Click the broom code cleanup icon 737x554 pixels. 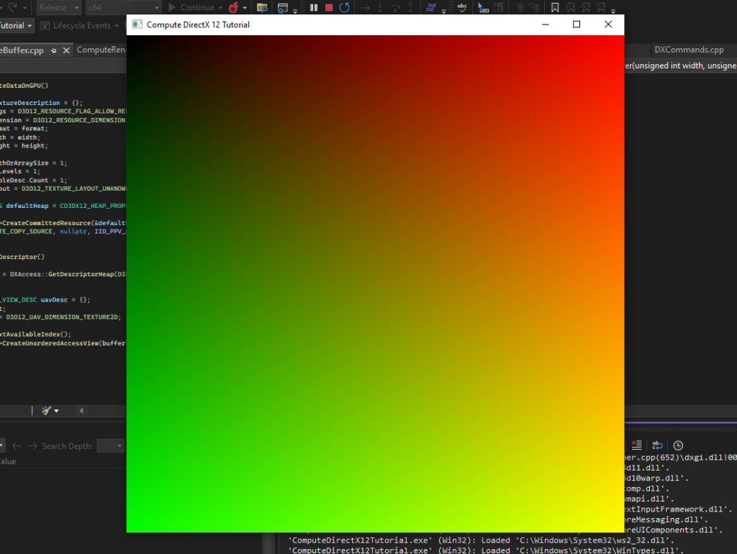point(47,411)
